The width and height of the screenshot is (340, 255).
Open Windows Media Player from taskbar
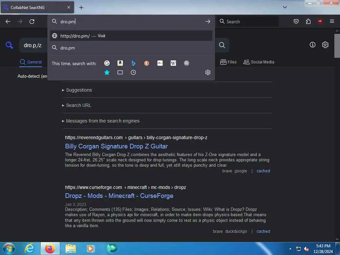tap(90, 248)
